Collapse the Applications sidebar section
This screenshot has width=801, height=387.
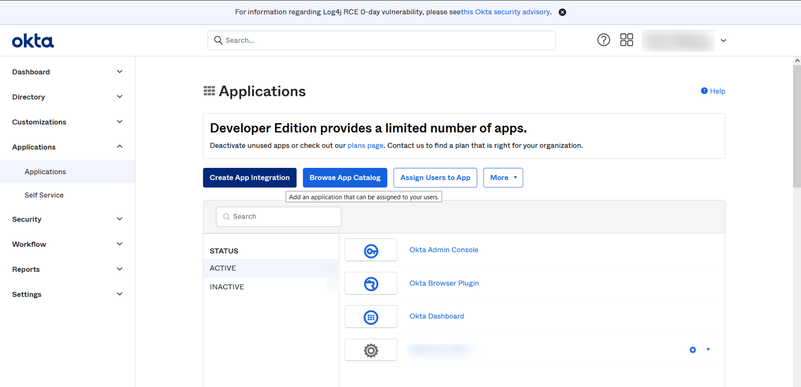pyautogui.click(x=120, y=147)
